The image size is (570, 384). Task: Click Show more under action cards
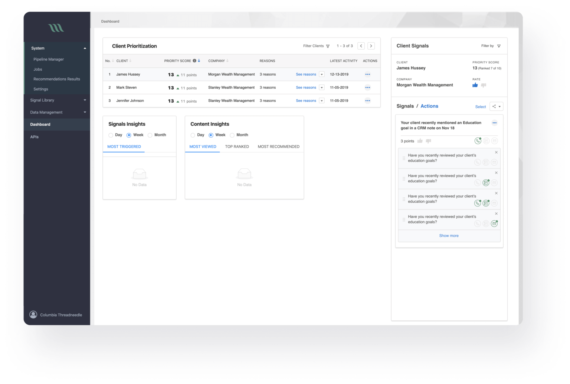click(x=449, y=236)
